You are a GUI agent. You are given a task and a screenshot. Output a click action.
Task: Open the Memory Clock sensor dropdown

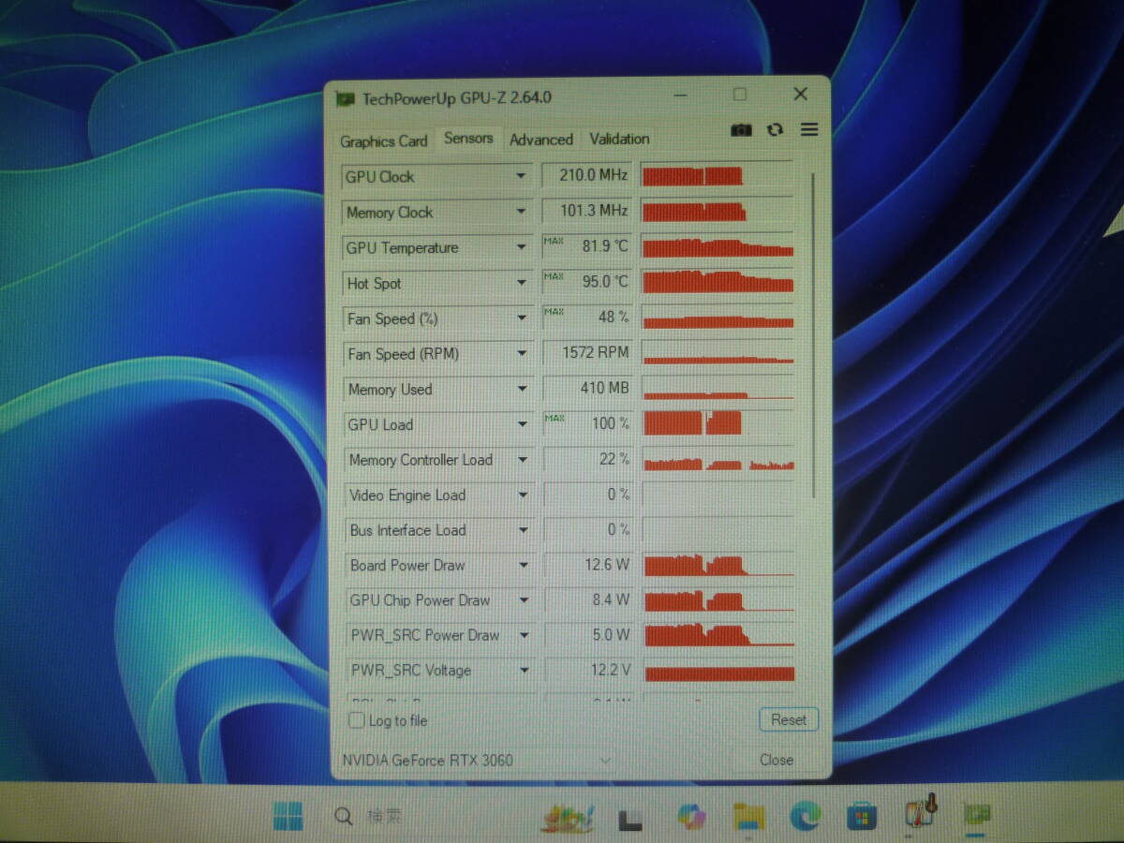click(522, 212)
